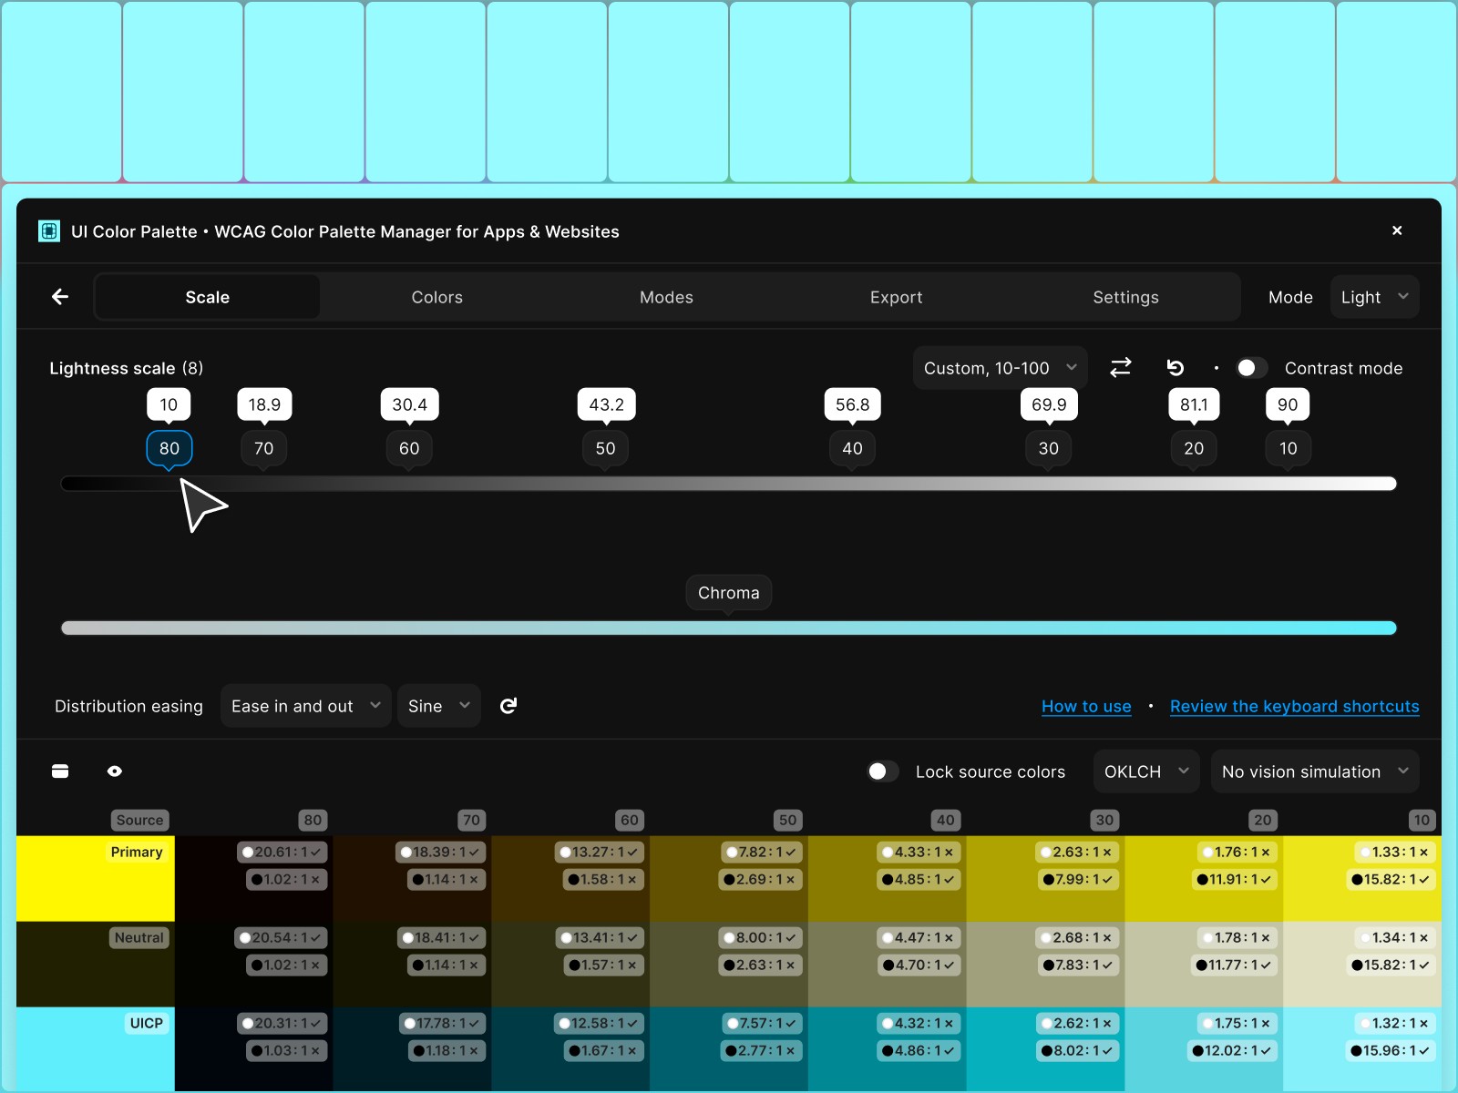Open the palette stack panel icon
1458x1093 pixels.
pyautogui.click(x=60, y=771)
